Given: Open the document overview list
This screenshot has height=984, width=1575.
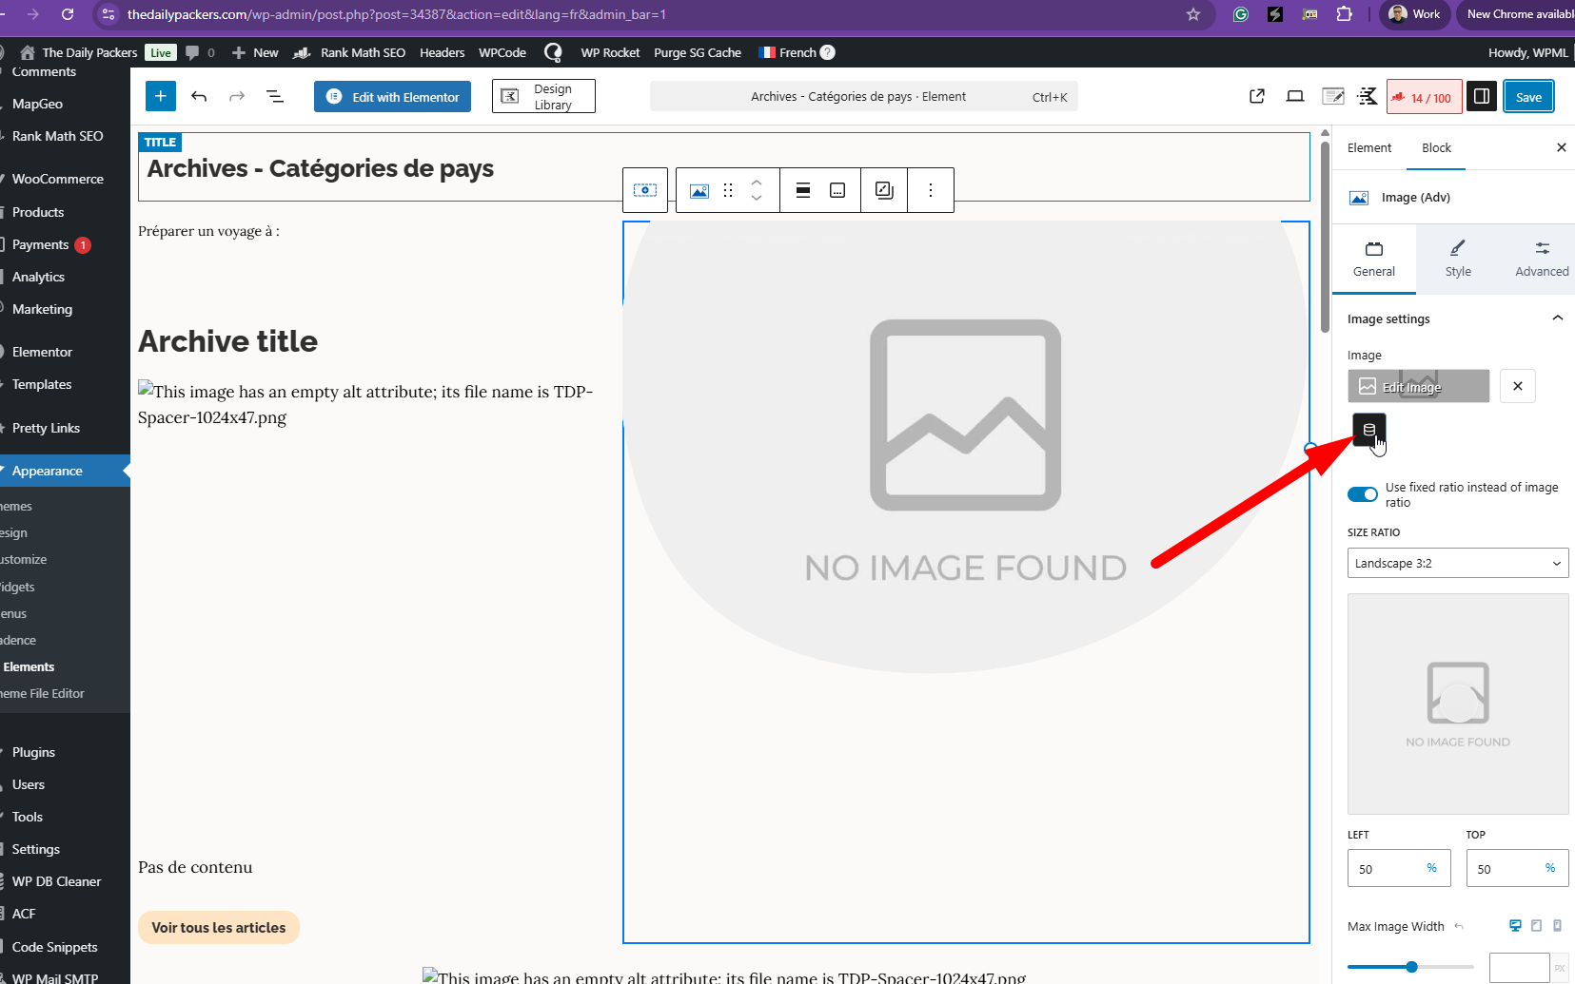Looking at the screenshot, I should point(275,96).
